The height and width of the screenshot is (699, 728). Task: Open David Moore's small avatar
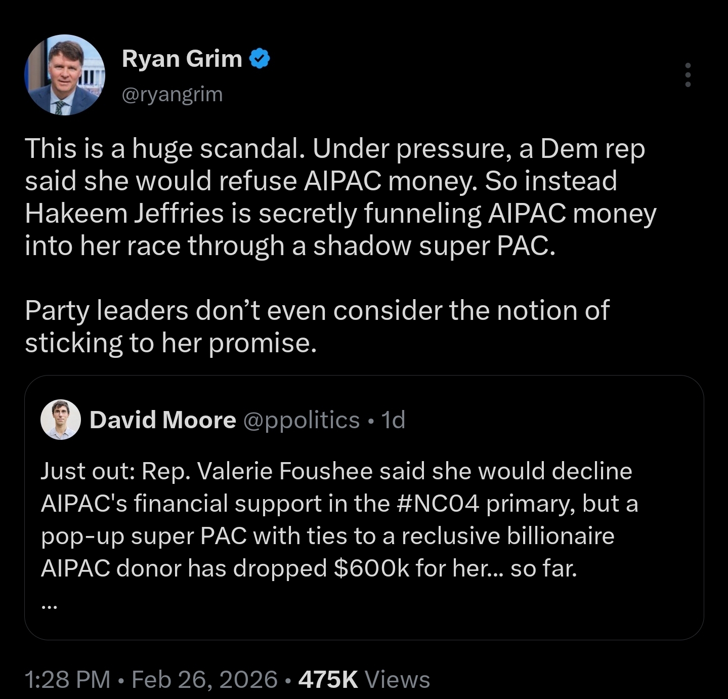[61, 420]
